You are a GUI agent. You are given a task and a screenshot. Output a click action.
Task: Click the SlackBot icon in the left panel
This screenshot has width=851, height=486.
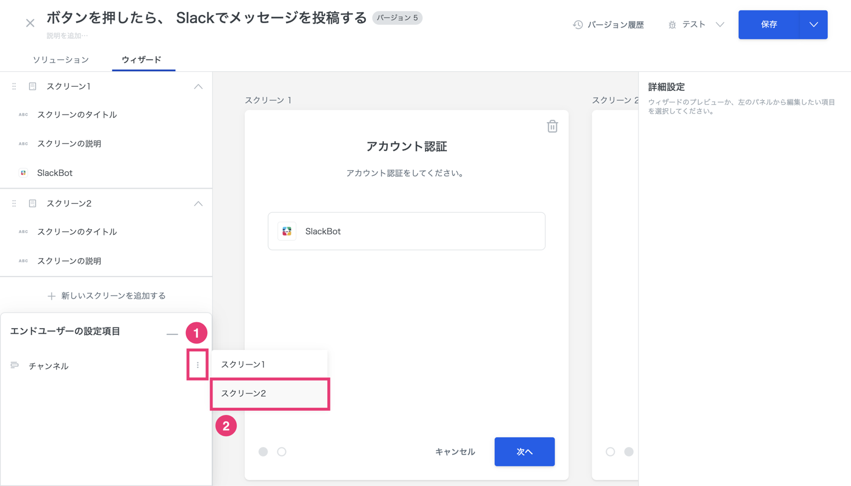coord(23,173)
